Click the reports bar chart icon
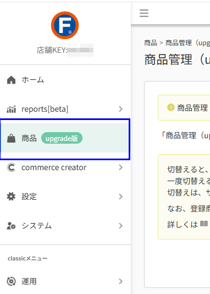This screenshot has width=210, height=294. pos(11,109)
